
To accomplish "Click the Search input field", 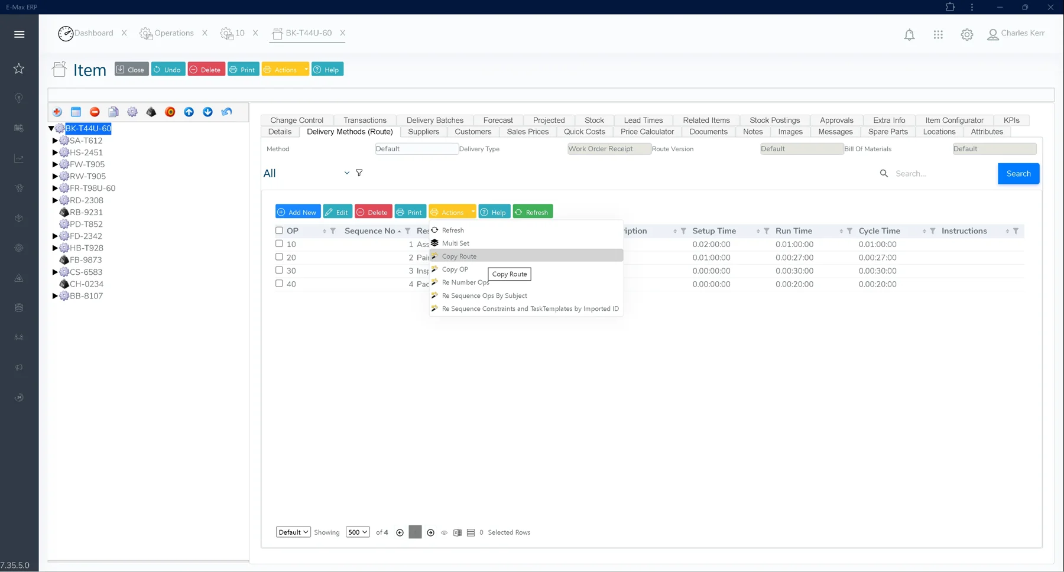I will click(943, 174).
